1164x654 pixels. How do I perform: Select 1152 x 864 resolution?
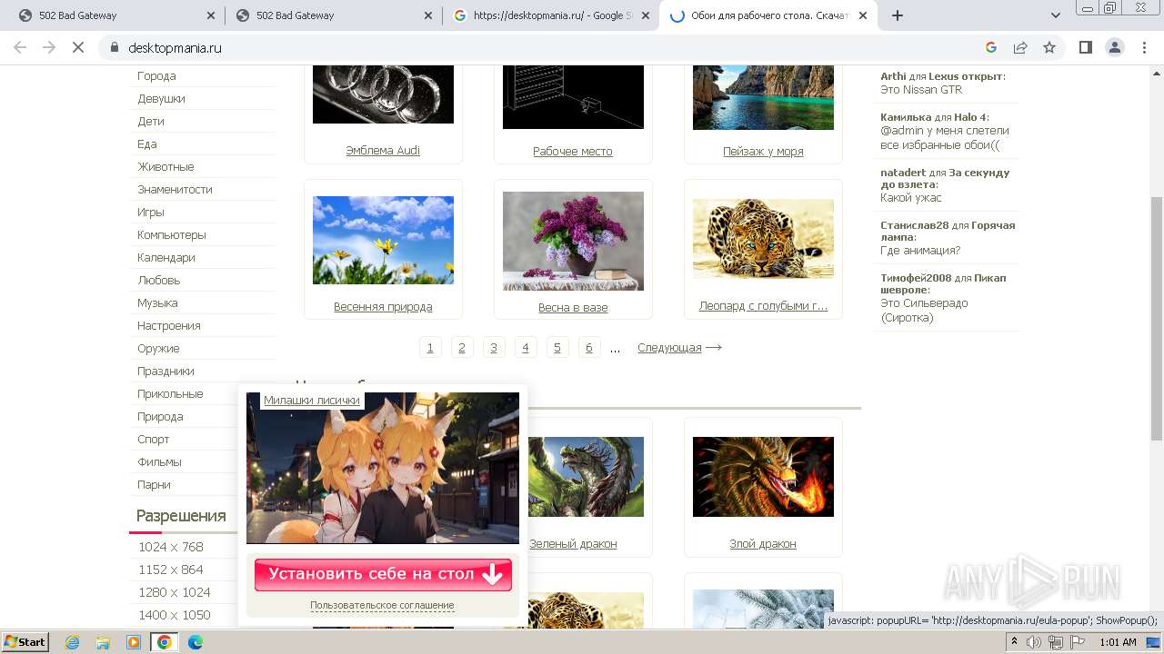click(x=171, y=570)
